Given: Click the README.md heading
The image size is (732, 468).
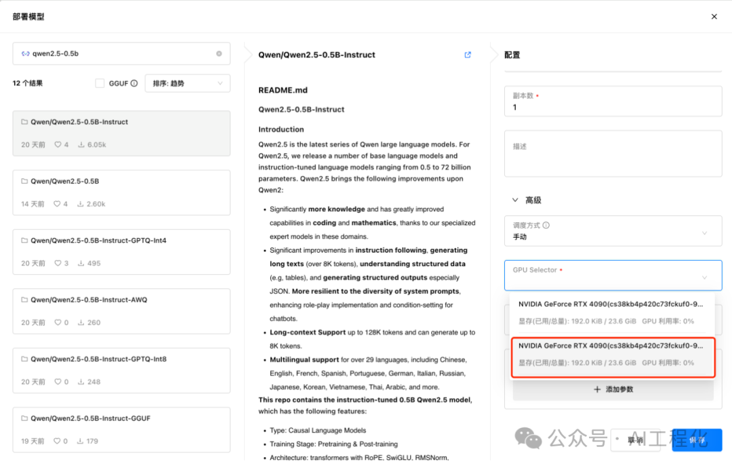Looking at the screenshot, I should 283,90.
